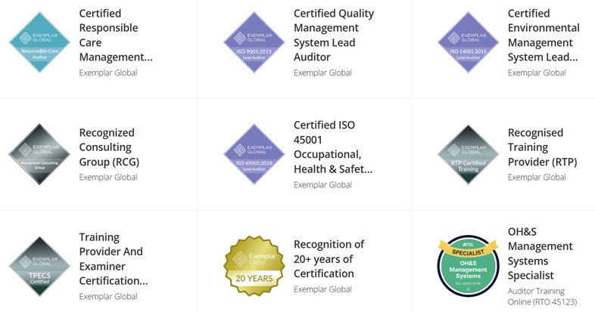The height and width of the screenshot is (312, 595).
Task: Click Auditor Training Online (RTO 45123) issuer
Action: (x=542, y=296)
